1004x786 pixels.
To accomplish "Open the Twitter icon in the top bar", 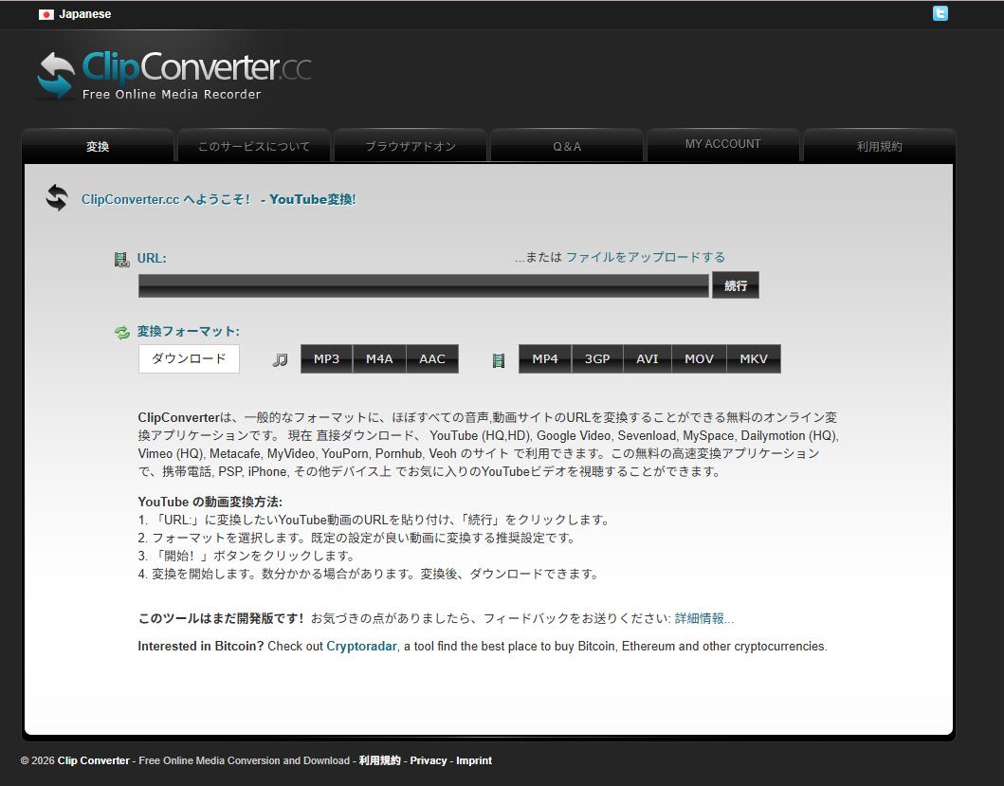I will (x=940, y=13).
